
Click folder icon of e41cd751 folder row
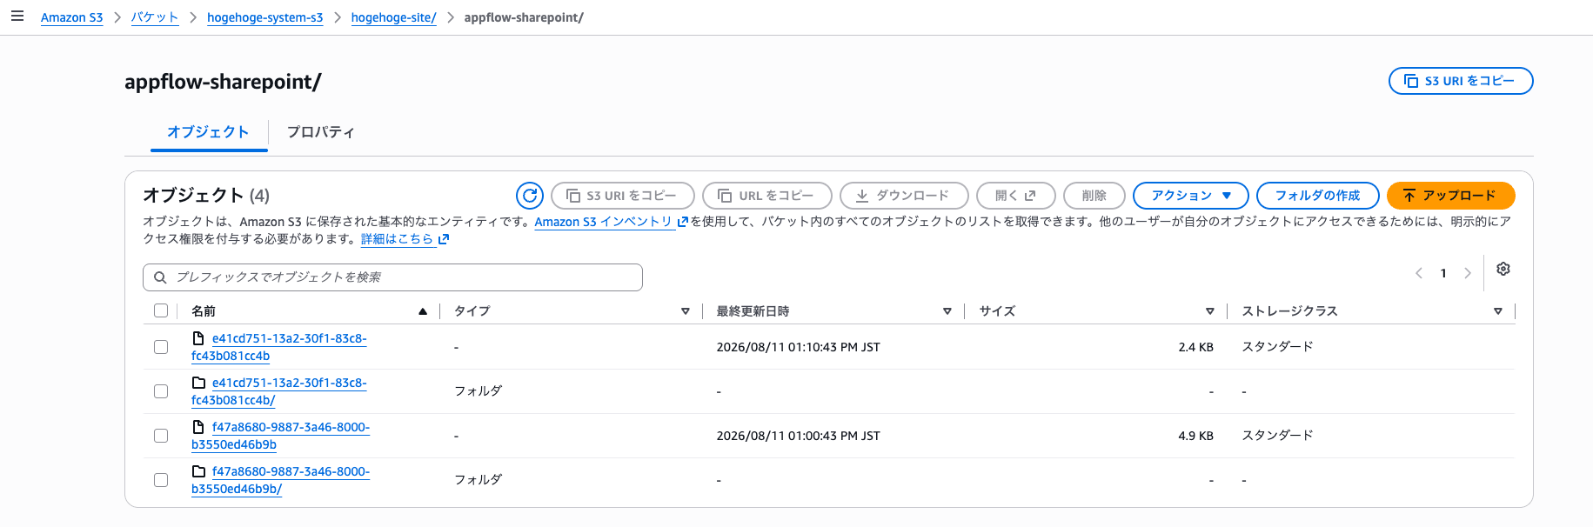tap(198, 383)
